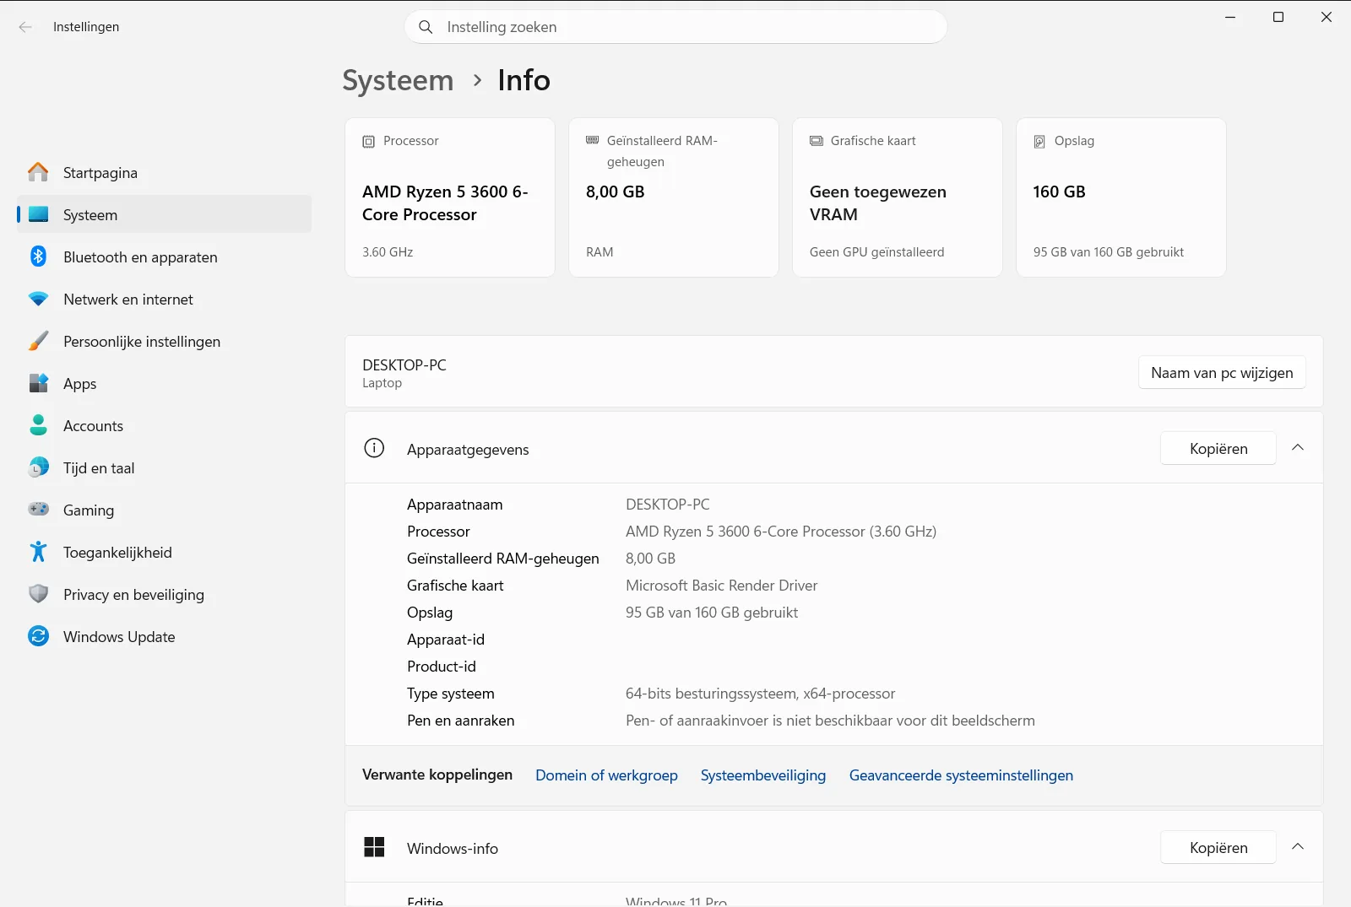Click Naam van pc wijzigen button
Viewport: 1351px width, 907px height.
1222,373
